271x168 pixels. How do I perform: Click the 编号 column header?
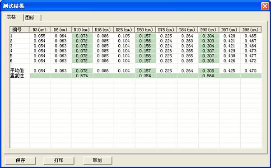pos(19,29)
